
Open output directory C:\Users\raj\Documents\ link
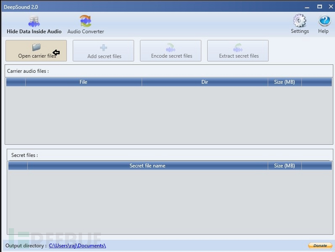pos(77,246)
